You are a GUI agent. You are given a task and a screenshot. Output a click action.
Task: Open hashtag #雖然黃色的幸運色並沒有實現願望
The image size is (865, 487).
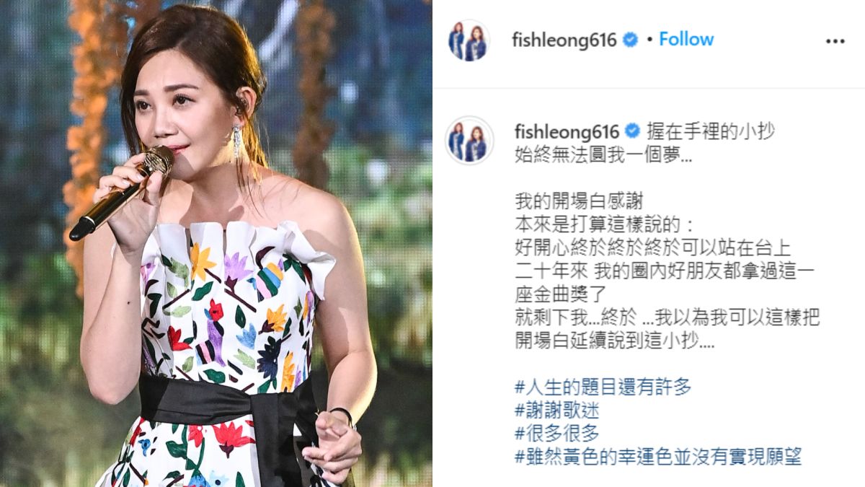pyautogui.click(x=658, y=457)
